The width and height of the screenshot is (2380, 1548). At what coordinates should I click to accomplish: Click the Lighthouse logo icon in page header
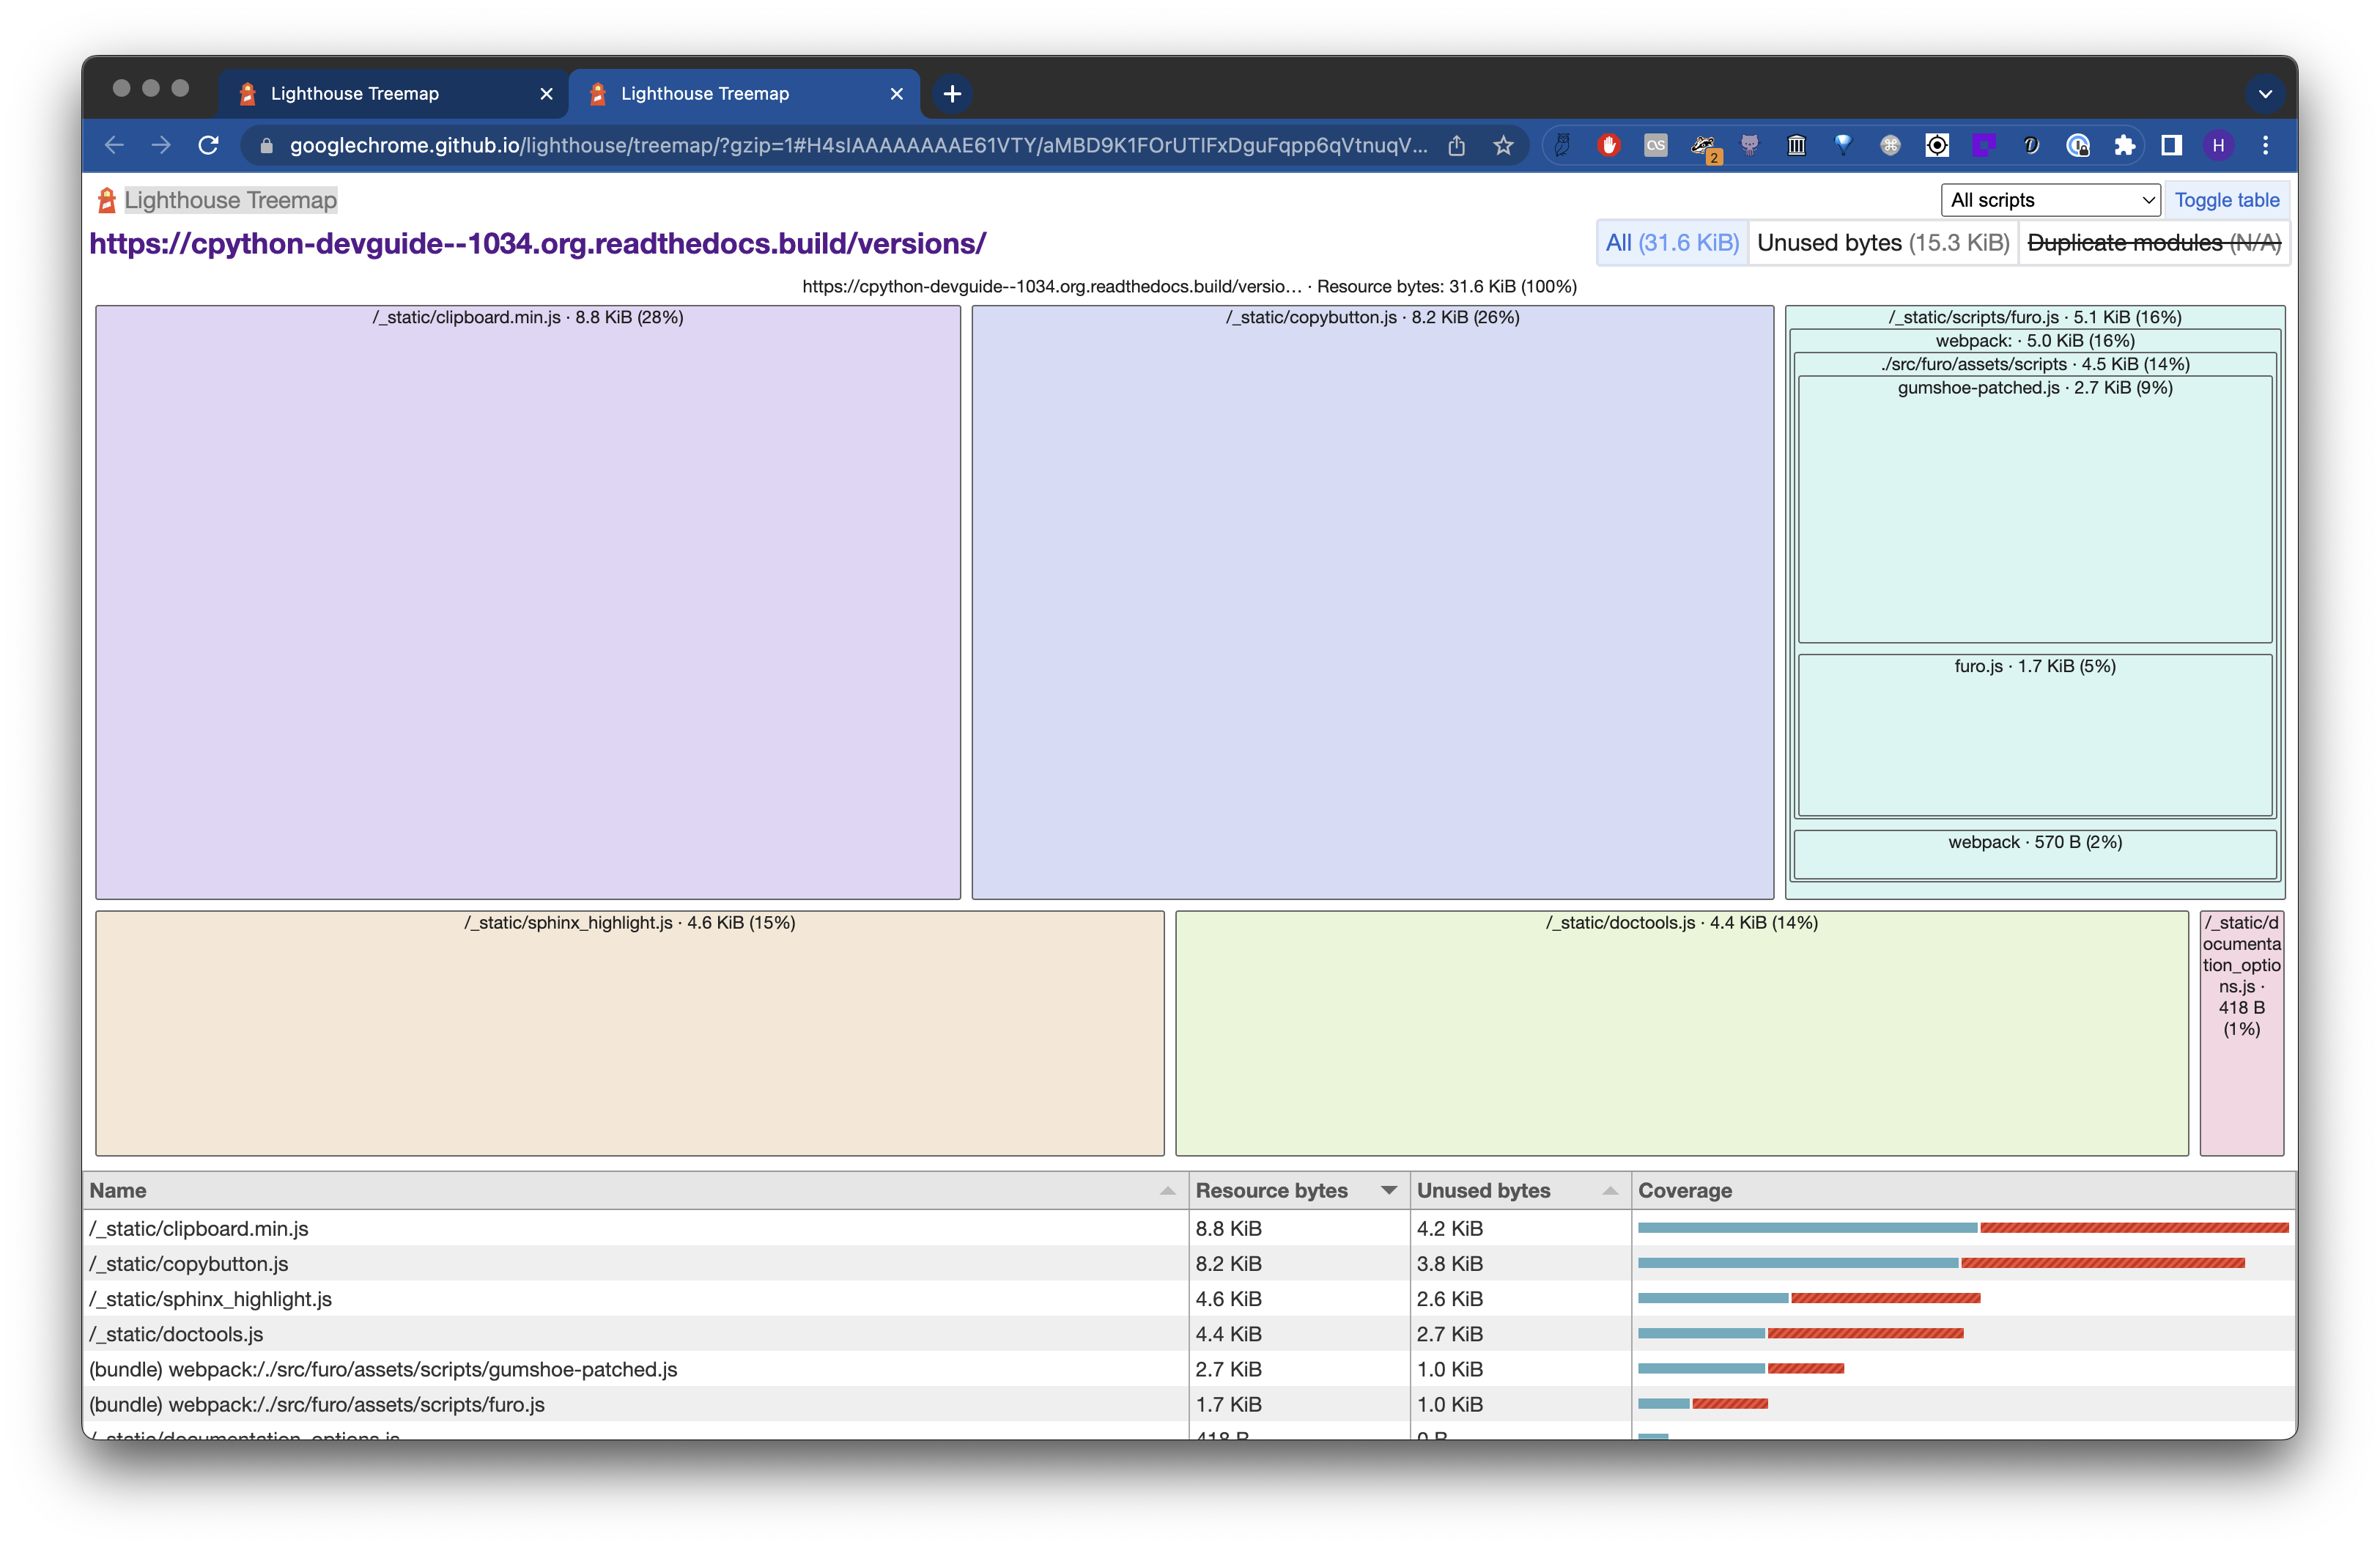click(x=107, y=200)
